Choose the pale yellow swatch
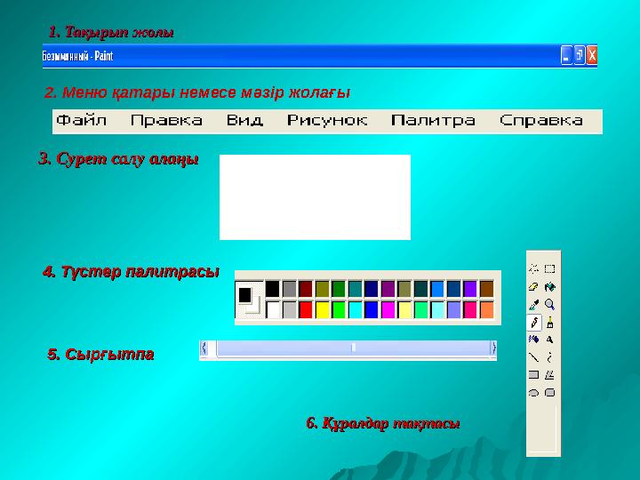The height and width of the screenshot is (480, 640). coord(404,310)
